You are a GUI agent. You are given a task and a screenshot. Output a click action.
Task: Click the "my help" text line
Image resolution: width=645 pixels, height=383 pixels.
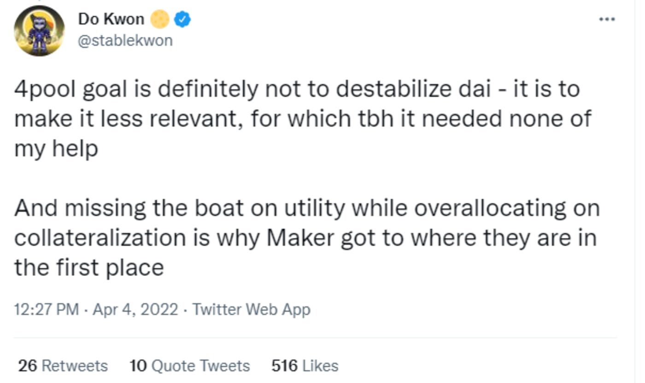point(56,149)
